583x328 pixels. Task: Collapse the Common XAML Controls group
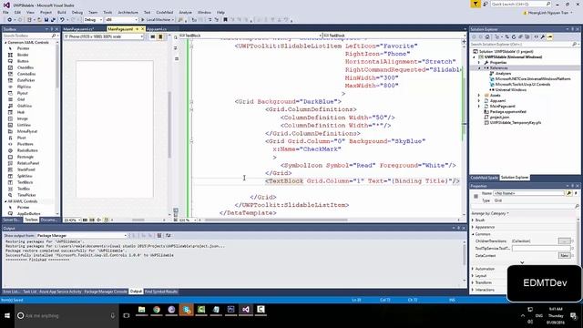[5, 43]
